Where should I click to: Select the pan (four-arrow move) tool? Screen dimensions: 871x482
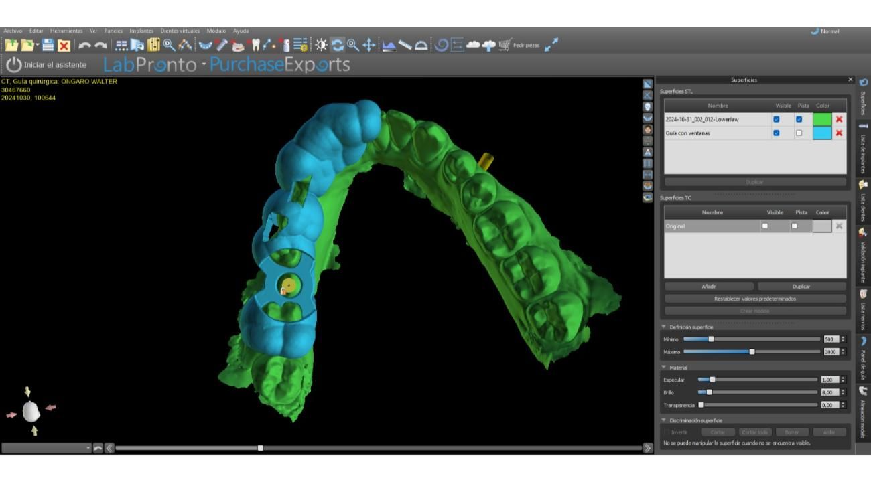click(x=368, y=45)
